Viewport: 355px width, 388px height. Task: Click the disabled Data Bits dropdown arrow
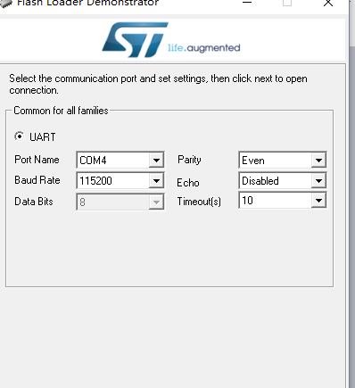156,202
